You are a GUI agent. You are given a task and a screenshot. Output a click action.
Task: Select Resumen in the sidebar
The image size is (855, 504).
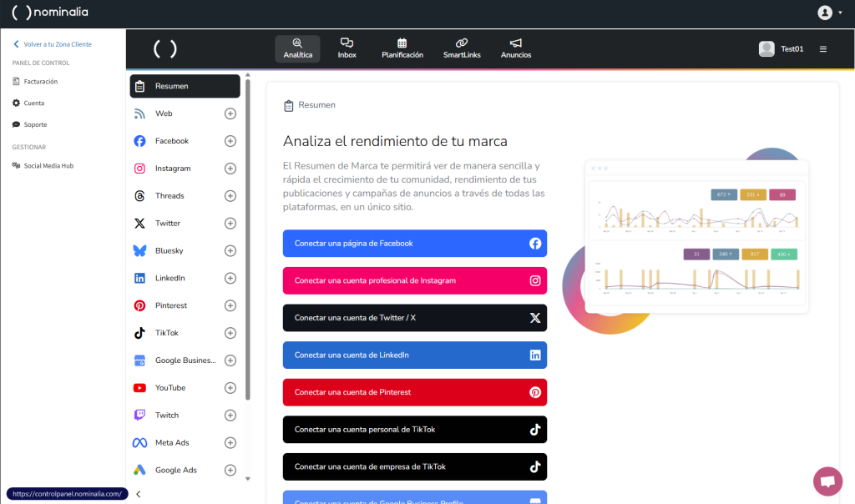point(185,86)
